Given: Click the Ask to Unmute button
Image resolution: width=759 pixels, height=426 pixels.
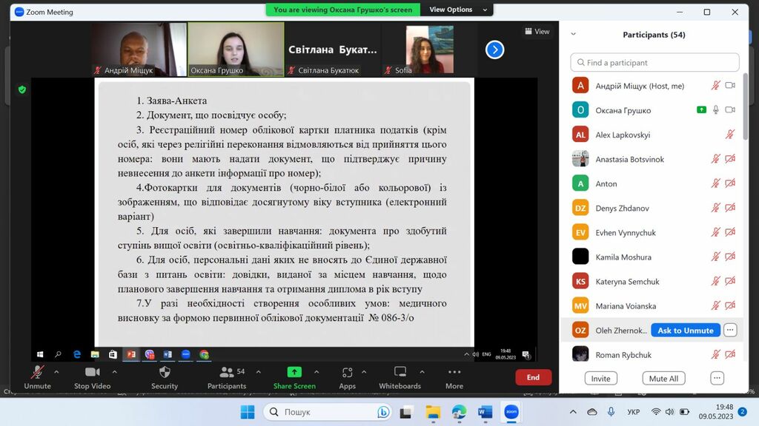Looking at the screenshot, I should pyautogui.click(x=685, y=331).
